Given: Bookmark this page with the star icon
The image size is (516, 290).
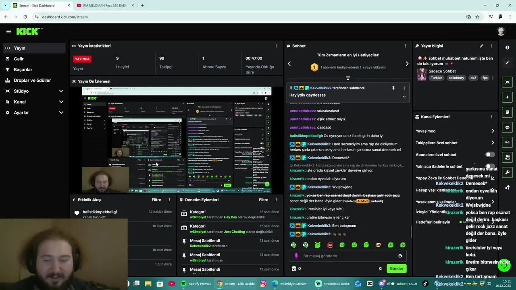Looking at the screenshot, I should pos(477,17).
